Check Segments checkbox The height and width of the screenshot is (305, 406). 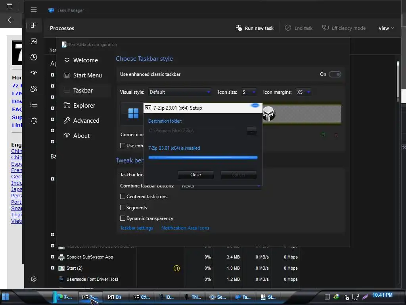(x=123, y=207)
